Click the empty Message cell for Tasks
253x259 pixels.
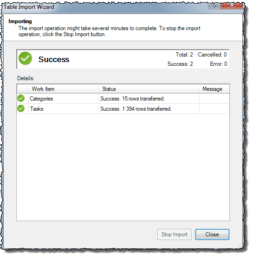pyautogui.click(x=215, y=109)
